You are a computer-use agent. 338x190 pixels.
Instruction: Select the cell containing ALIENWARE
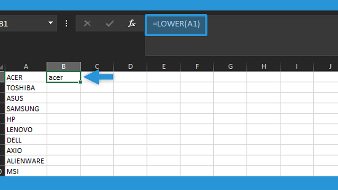(26, 161)
